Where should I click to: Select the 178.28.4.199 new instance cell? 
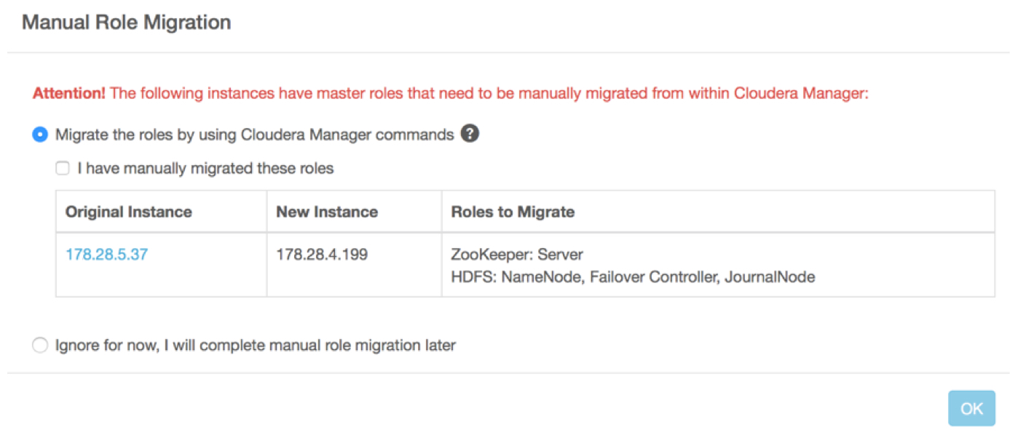[322, 255]
